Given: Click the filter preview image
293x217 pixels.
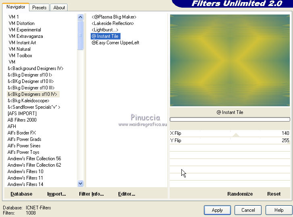Looking at the screenshot, I should 230,60.
